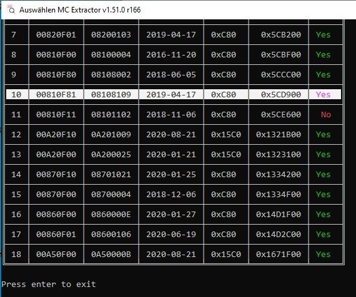Click row number 7
This screenshot has width=356, height=297.
14,35
